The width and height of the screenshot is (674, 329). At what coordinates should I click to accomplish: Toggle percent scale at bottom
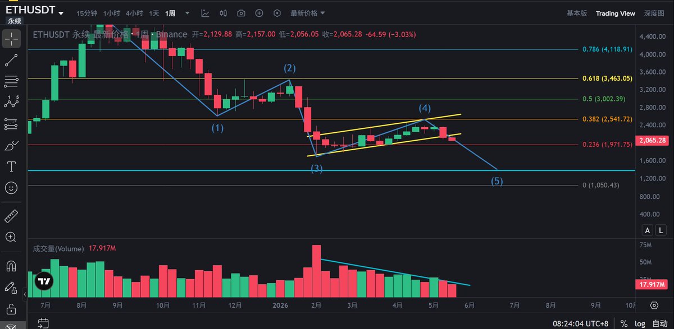click(x=625, y=324)
